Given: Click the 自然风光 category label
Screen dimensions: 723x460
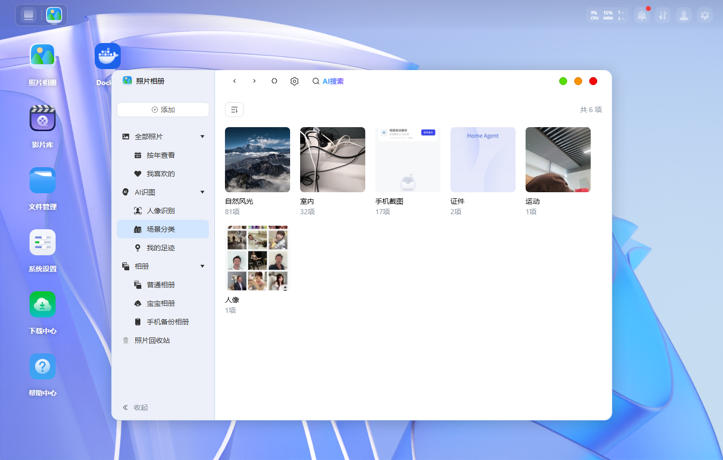Looking at the screenshot, I should pyautogui.click(x=239, y=201).
